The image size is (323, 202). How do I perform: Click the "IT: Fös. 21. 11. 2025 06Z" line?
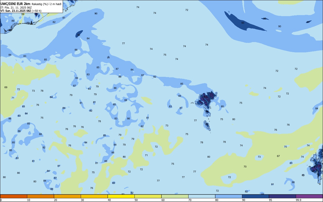(16, 8)
